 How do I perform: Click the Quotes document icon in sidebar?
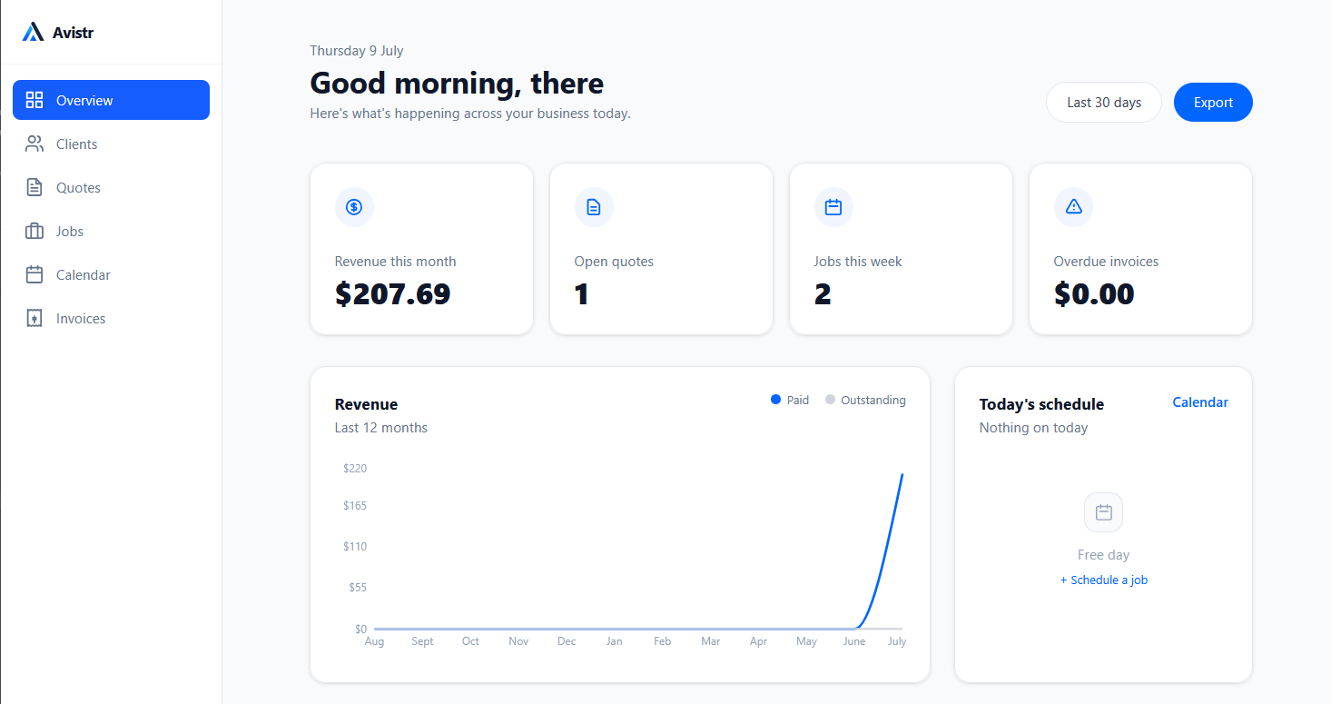coord(35,187)
